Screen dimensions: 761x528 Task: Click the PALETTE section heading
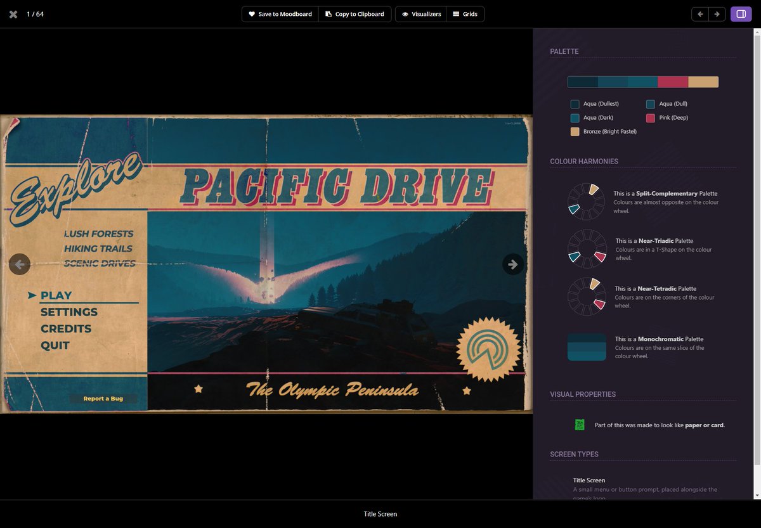[564, 51]
